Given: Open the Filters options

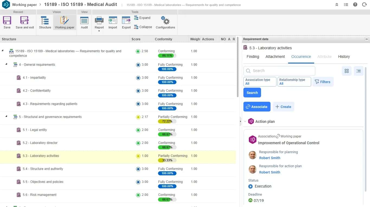Looking at the screenshot, I should coord(323,82).
